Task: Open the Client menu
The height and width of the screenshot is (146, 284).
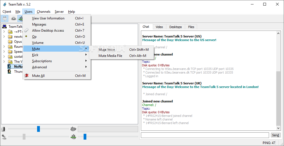Action: tap(7, 12)
